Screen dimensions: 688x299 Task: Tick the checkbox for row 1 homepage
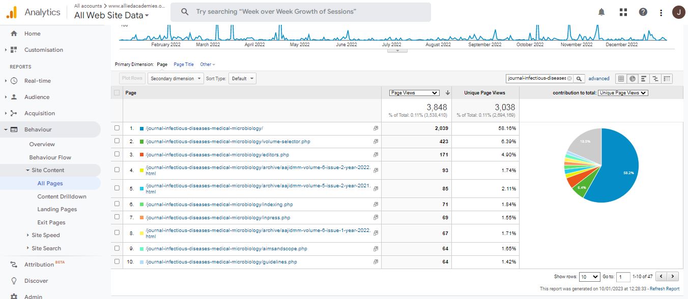coord(117,128)
